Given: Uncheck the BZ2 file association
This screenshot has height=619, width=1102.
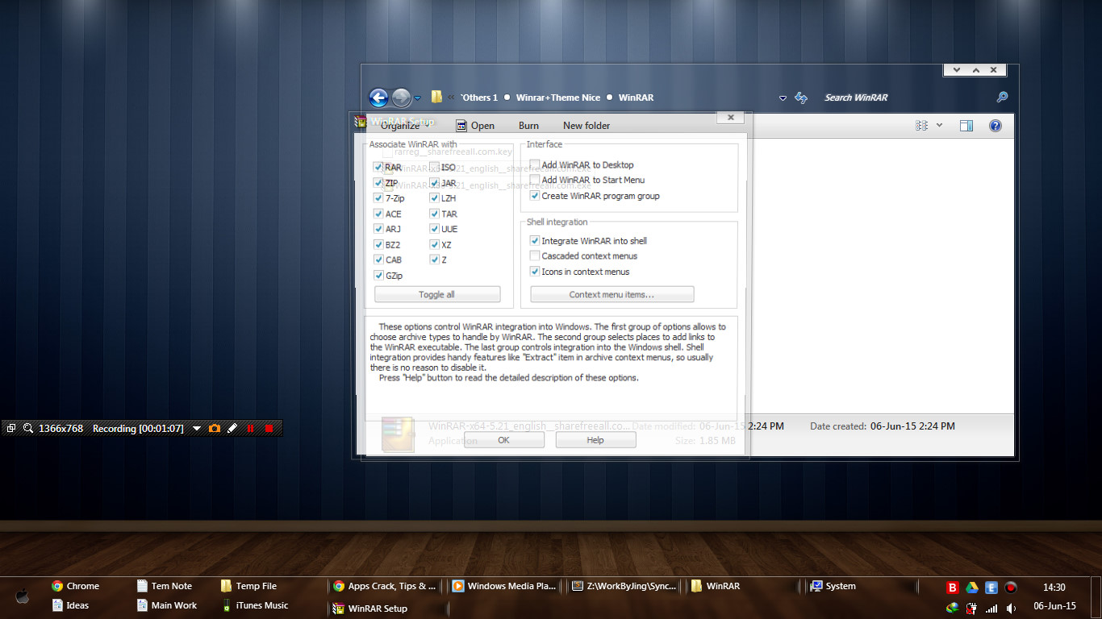Looking at the screenshot, I should [x=378, y=244].
